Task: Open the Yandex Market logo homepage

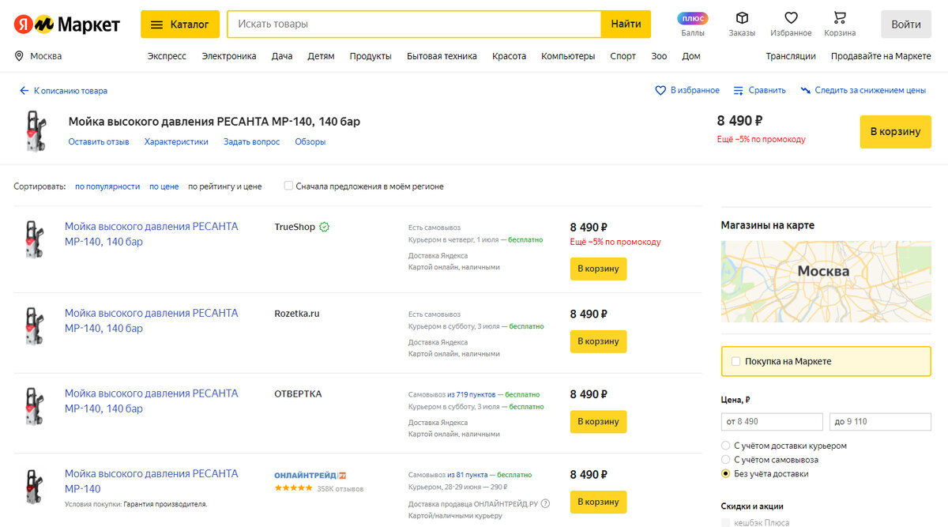Action: tap(67, 24)
